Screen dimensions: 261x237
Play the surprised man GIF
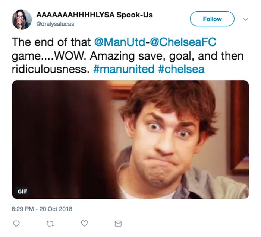click(130, 140)
